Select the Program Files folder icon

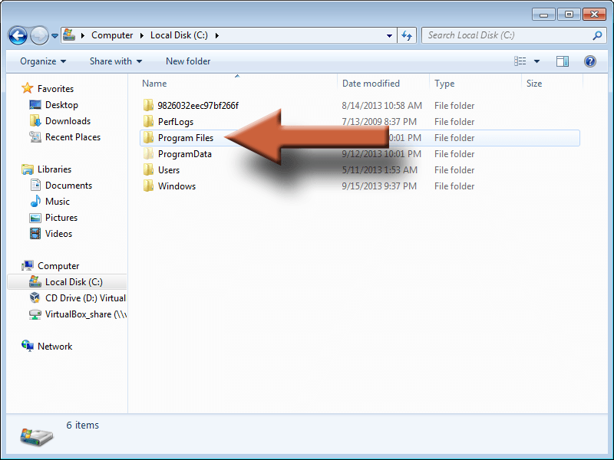coord(148,137)
